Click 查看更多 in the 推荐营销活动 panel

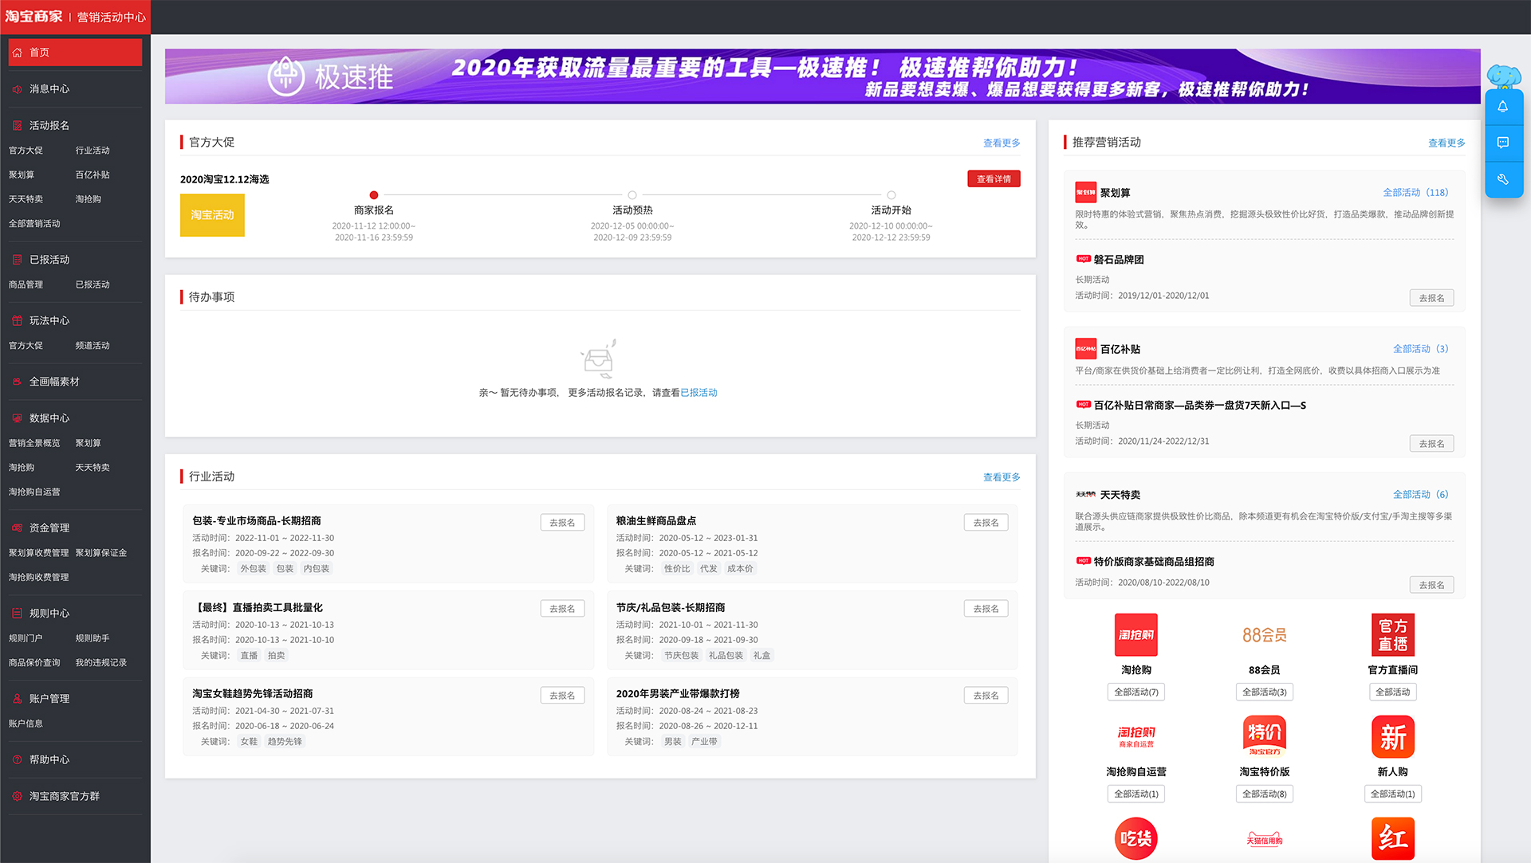coord(1446,143)
